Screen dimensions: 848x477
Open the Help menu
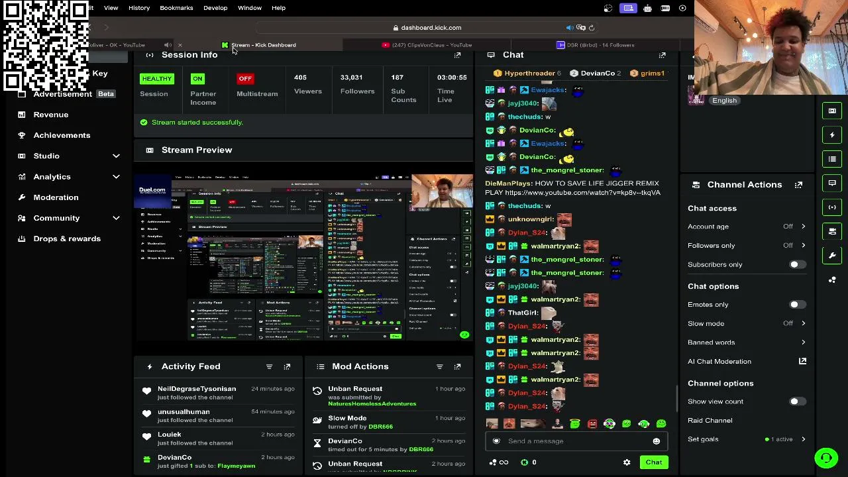point(278,8)
